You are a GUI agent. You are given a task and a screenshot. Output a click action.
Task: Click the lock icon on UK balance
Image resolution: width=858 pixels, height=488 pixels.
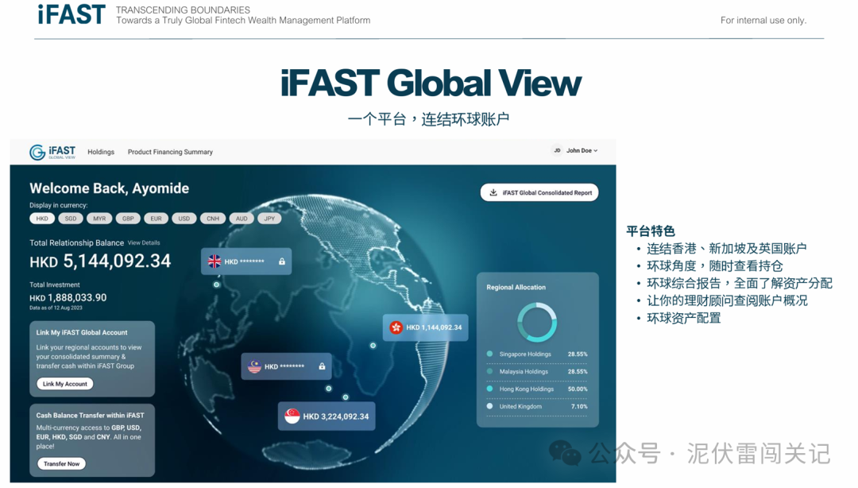click(282, 261)
